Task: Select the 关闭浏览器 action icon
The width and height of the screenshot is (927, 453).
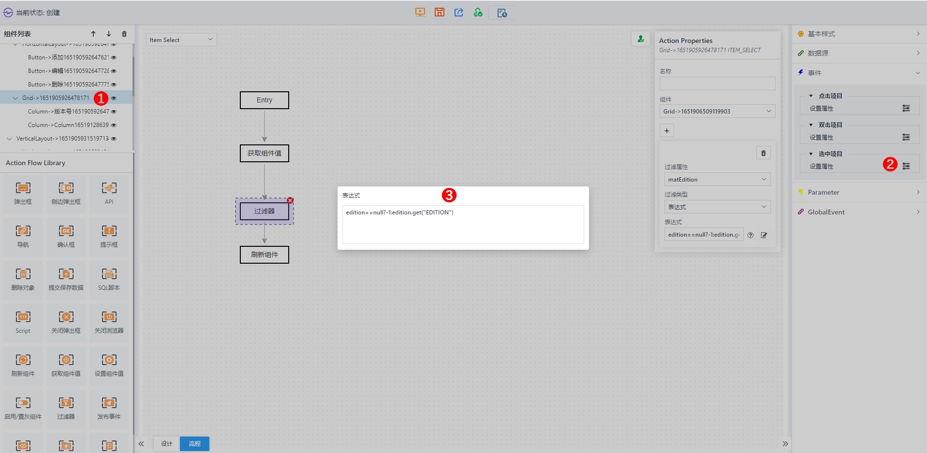Action: click(x=109, y=317)
